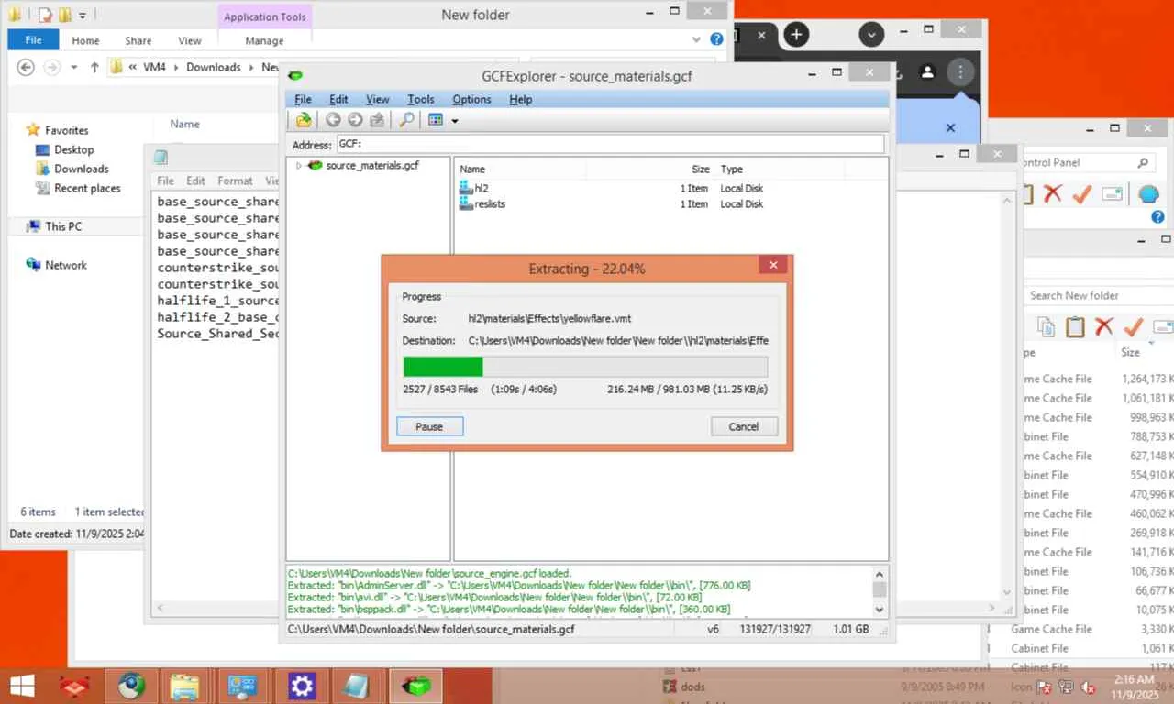Open the Notepad Format menu
The height and width of the screenshot is (704, 1174).
point(235,181)
